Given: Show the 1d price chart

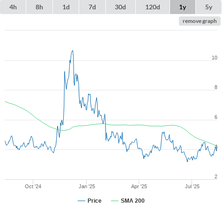Looking at the screenshot, I should pyautogui.click(x=66, y=7).
